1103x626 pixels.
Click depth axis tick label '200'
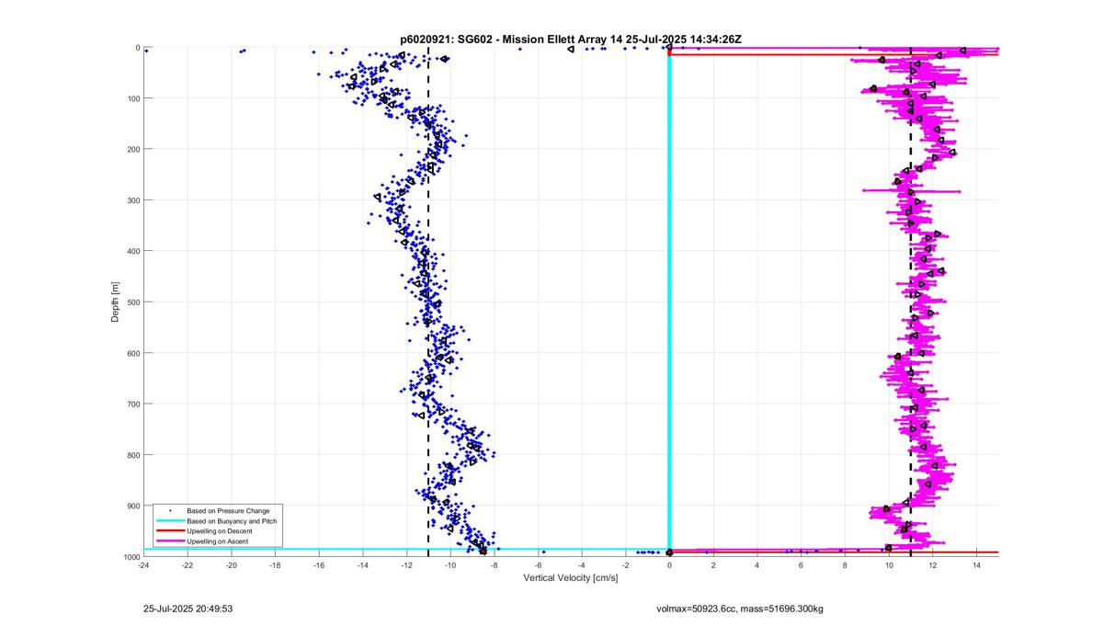tap(133, 149)
